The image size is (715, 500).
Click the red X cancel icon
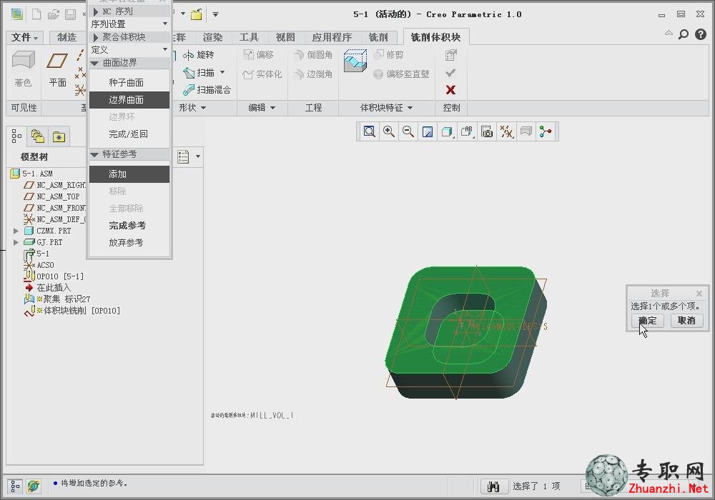point(450,90)
